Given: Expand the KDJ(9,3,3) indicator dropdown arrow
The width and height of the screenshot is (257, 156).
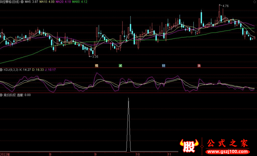Looking at the screenshot, I should click(1, 70).
